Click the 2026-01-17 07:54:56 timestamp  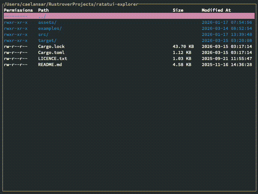click(x=227, y=22)
